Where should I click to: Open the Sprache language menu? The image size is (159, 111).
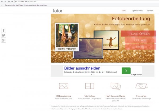150,11
